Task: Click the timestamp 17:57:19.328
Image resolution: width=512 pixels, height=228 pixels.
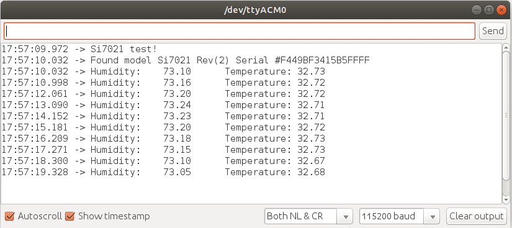Action: click(x=35, y=172)
